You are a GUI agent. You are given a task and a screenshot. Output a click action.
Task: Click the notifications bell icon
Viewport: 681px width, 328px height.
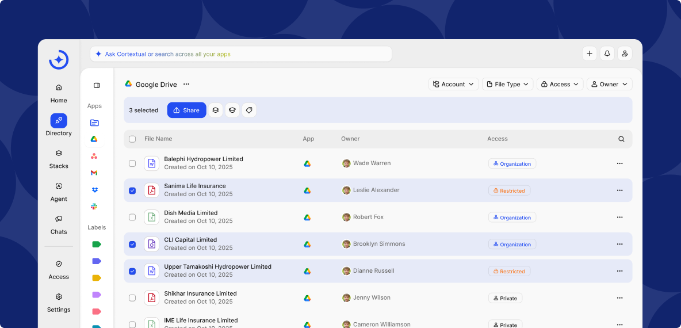tap(607, 54)
